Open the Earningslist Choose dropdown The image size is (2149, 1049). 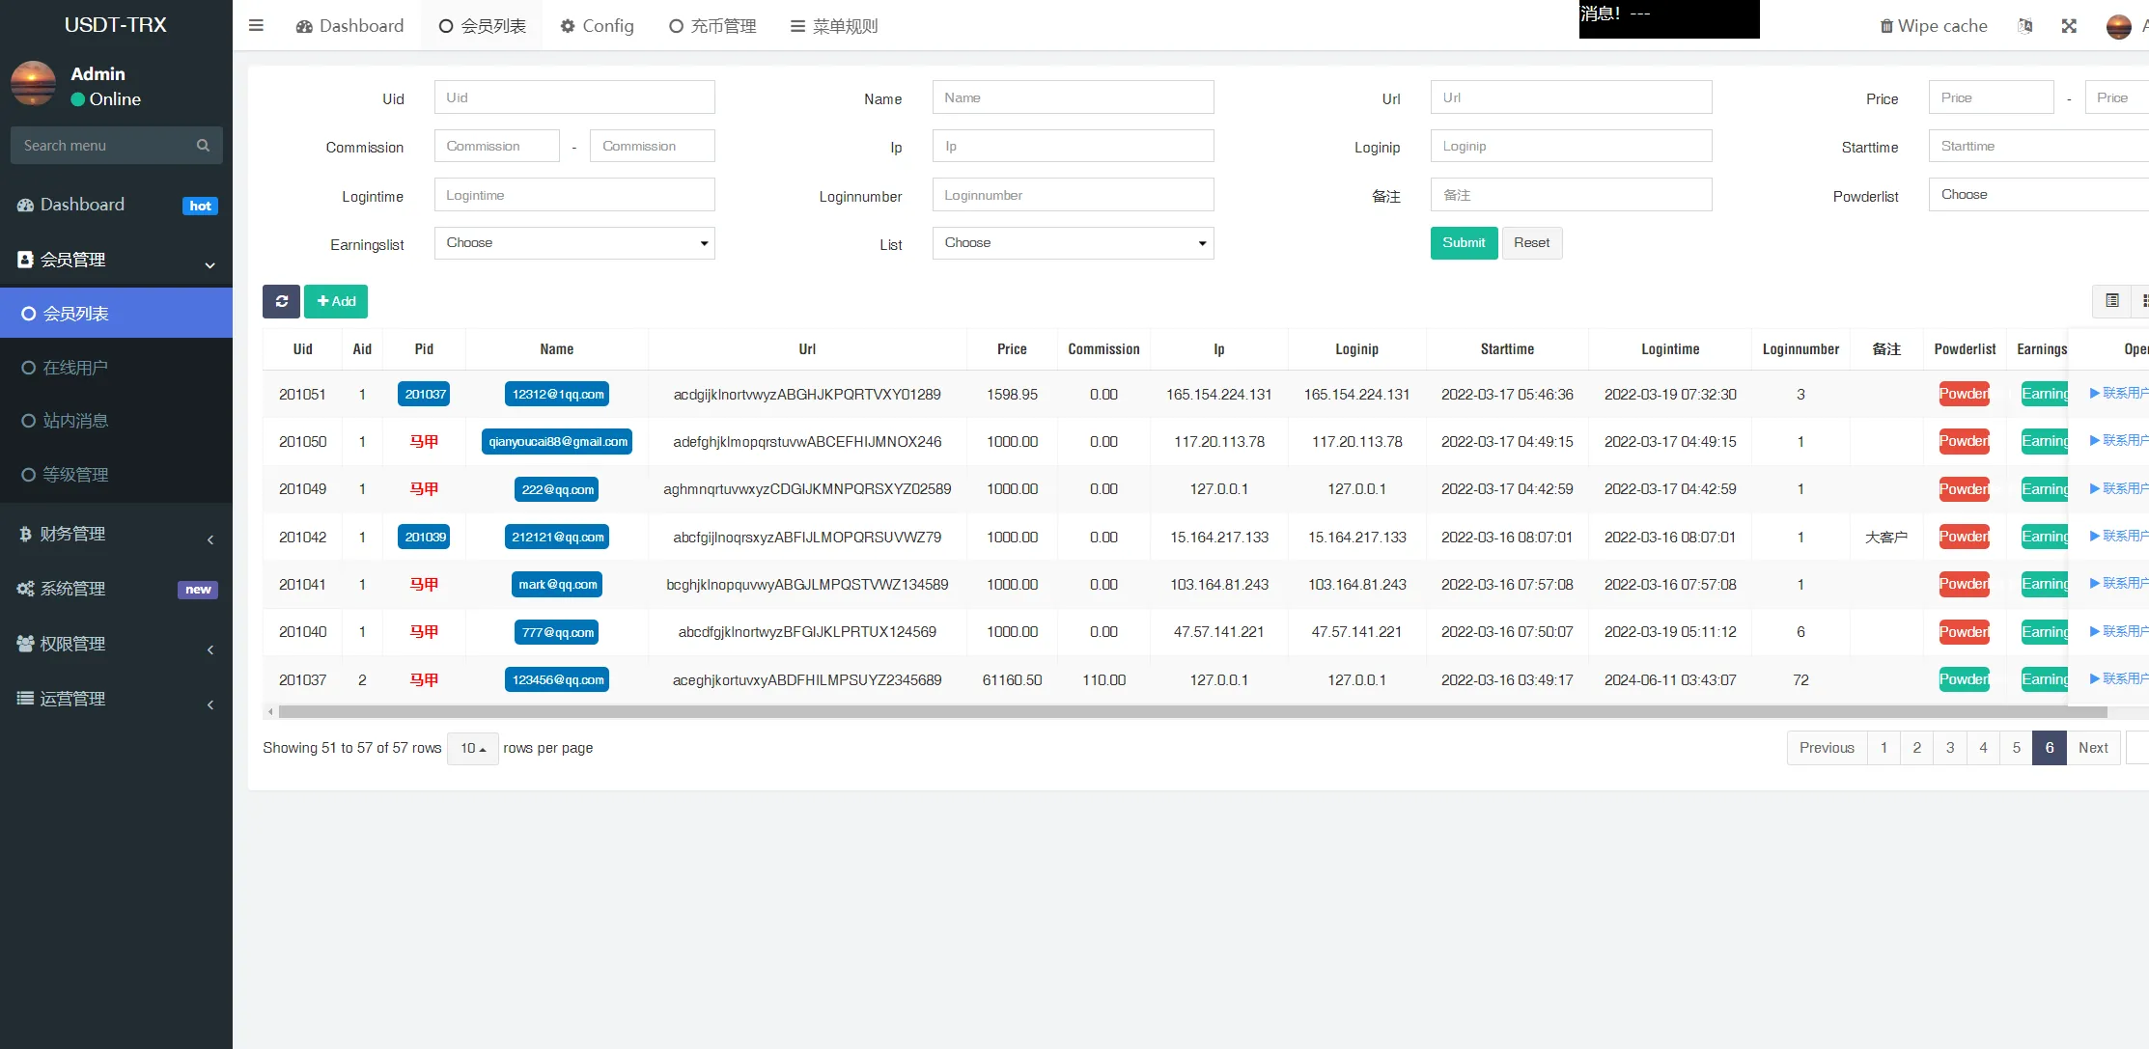(574, 243)
